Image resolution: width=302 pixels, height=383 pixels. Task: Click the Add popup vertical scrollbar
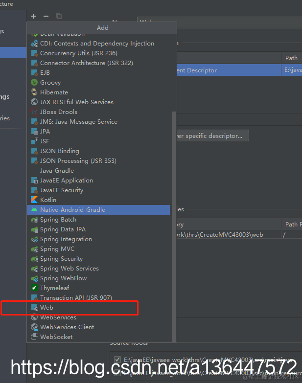174,226
